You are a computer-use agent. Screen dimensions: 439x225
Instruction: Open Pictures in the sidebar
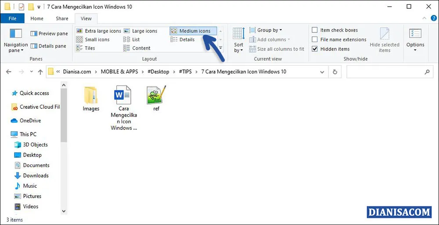tap(28, 196)
